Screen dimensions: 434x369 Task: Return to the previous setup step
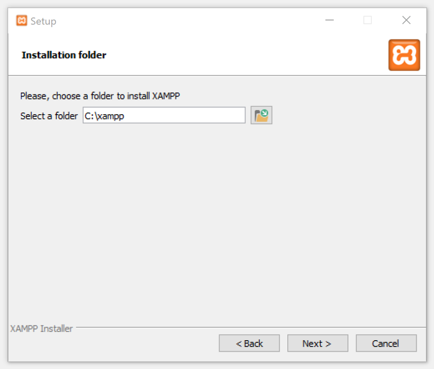pos(249,343)
